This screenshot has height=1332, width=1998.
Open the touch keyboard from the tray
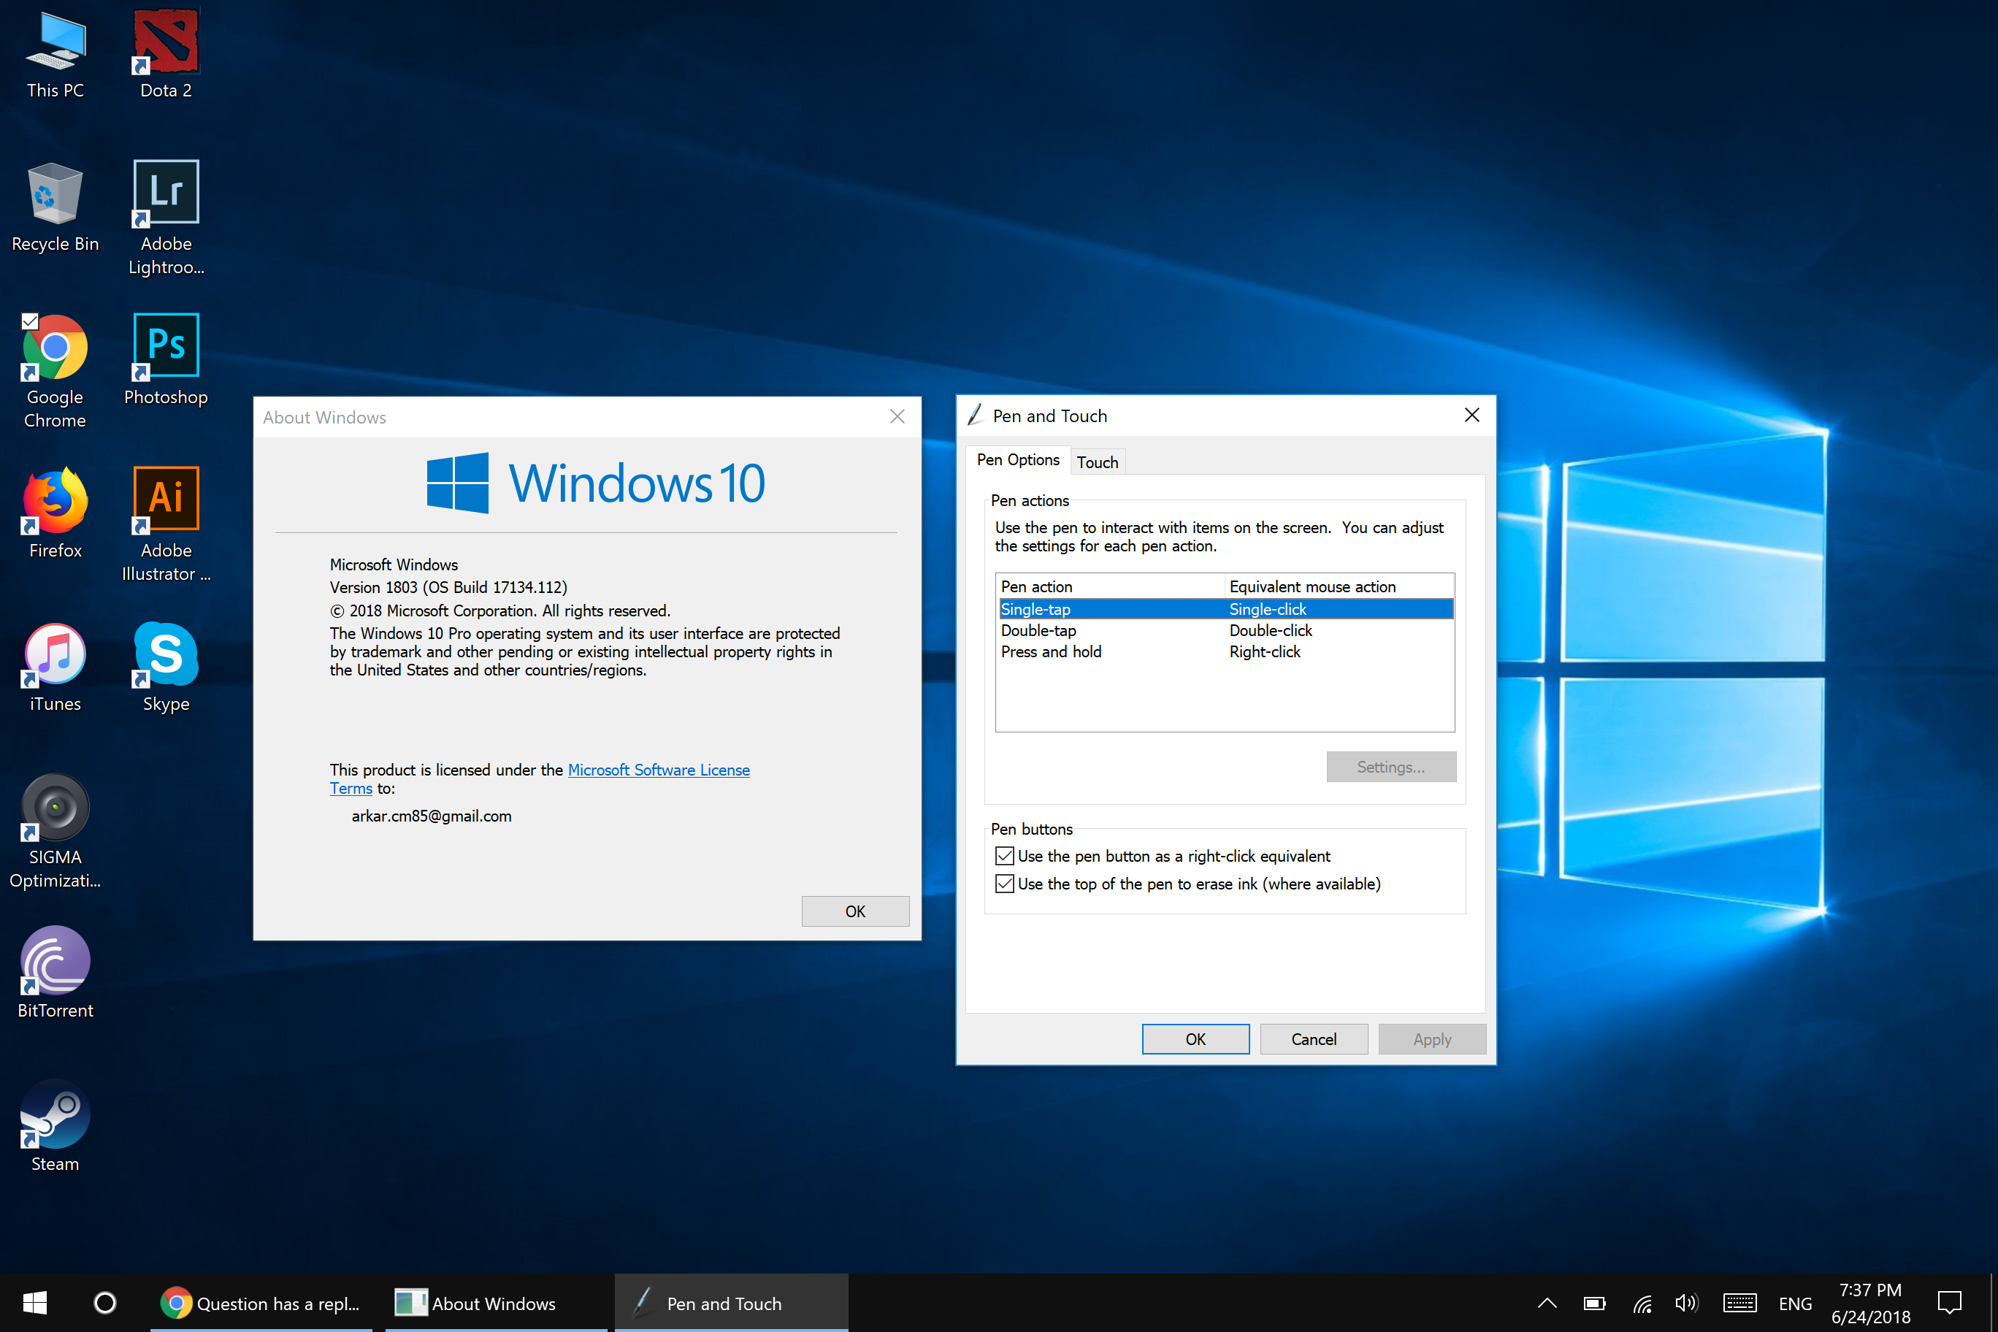point(1739,1303)
